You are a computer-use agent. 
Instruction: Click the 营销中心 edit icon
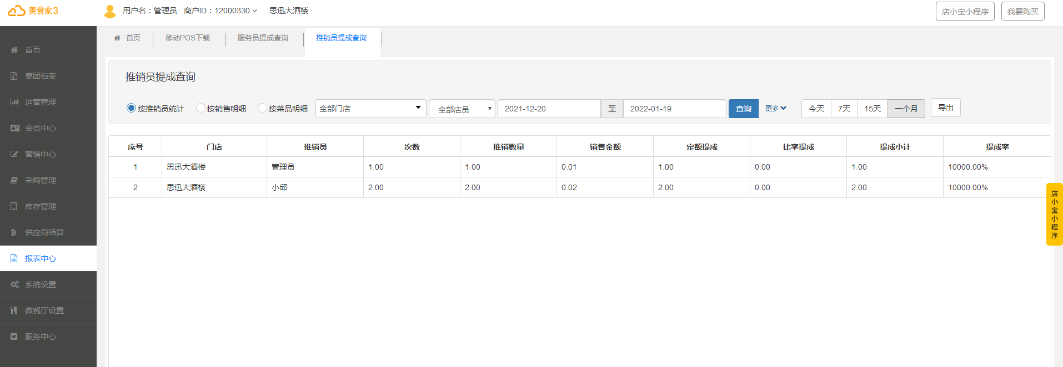tap(14, 154)
